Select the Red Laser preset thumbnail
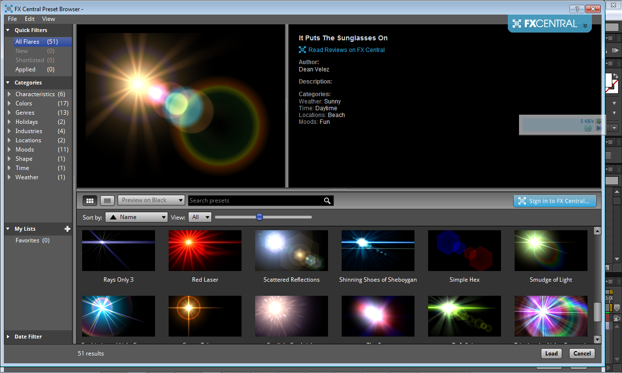Screen dimensions: 622x373 click(x=205, y=251)
